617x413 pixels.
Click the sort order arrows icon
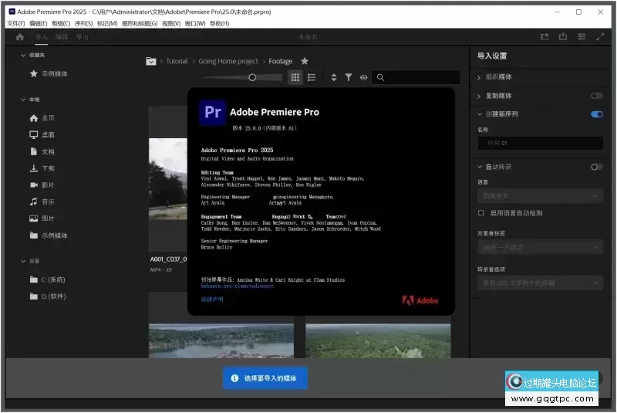(334, 77)
